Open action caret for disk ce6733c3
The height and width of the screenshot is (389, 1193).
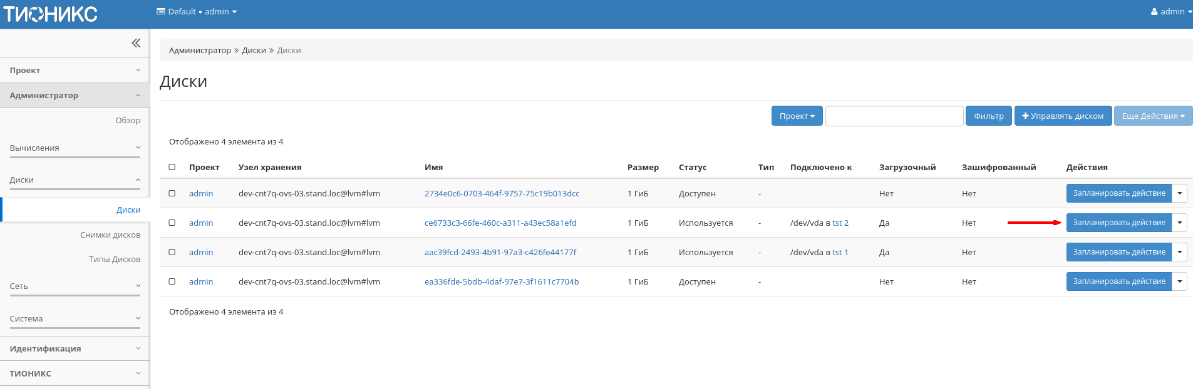[1179, 223]
